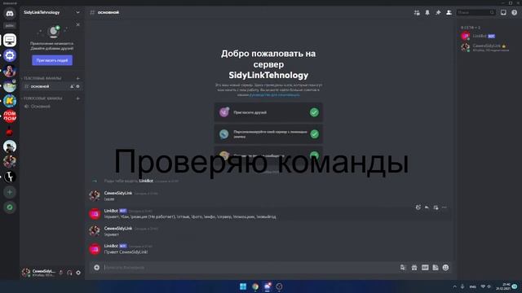Click the invite your friends checklist card
The image size is (522, 293).
point(268,112)
